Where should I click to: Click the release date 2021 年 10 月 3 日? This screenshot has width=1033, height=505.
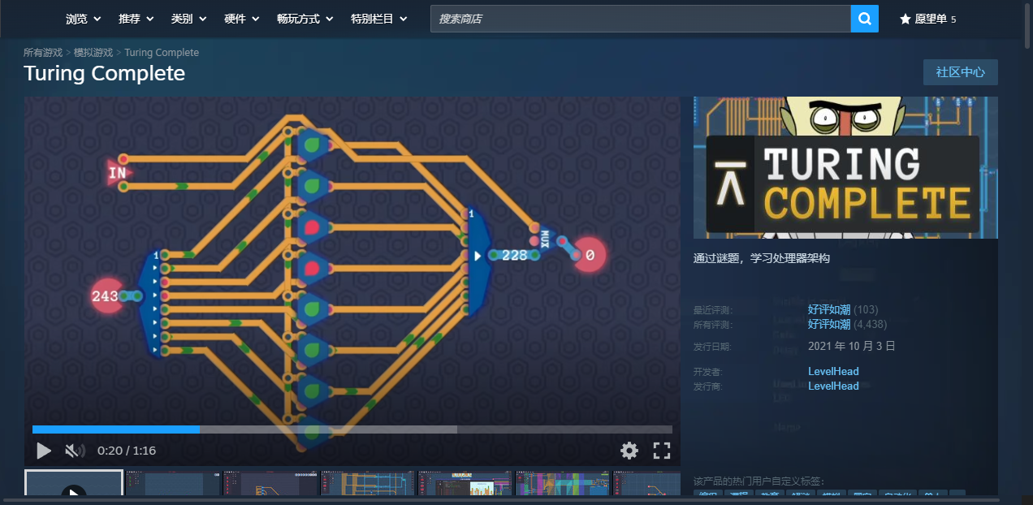[x=852, y=346]
